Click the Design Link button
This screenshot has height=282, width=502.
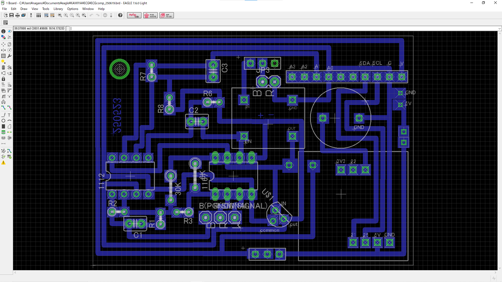[134, 15]
